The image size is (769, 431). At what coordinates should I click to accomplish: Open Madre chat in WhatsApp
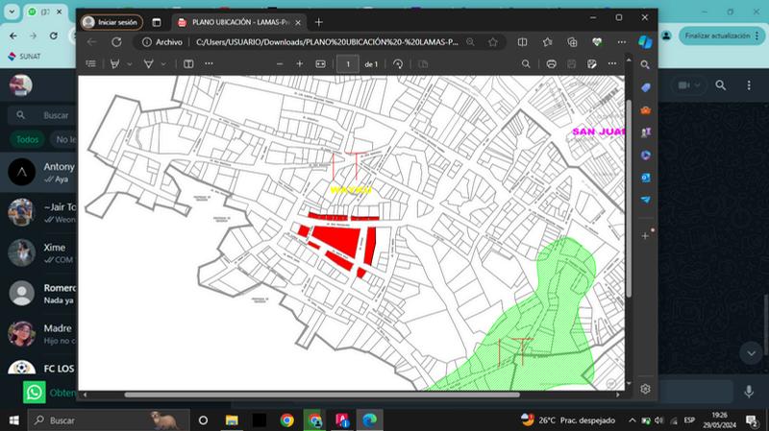(38, 333)
